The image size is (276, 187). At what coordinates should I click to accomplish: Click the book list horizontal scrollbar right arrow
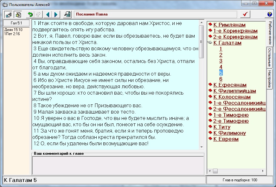click(x=263, y=171)
